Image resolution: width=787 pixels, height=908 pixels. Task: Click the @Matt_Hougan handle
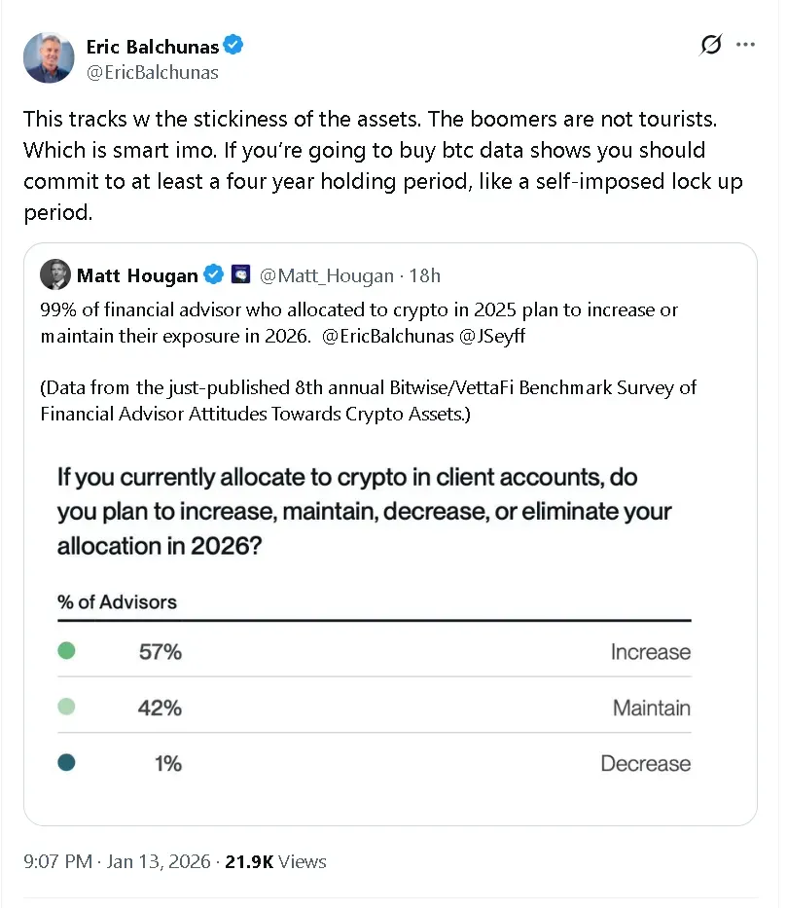(328, 275)
